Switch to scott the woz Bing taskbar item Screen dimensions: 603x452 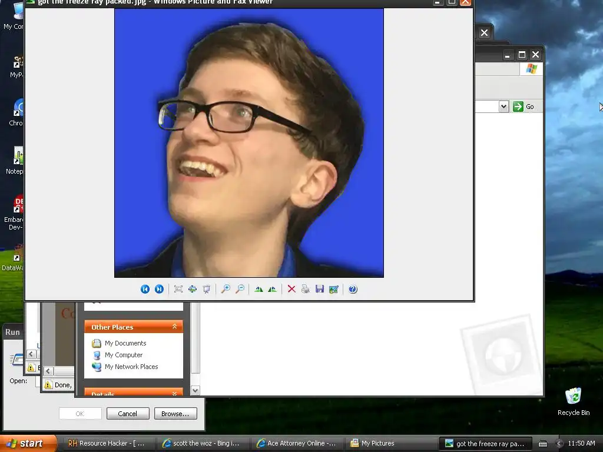[x=201, y=443]
